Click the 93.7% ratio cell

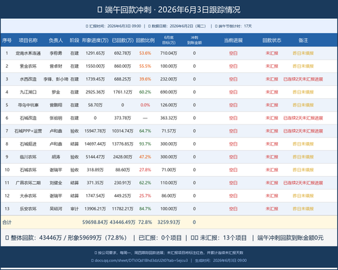pos(145,144)
